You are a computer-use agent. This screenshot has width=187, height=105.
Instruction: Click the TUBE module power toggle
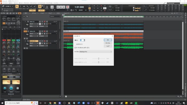point(3,66)
